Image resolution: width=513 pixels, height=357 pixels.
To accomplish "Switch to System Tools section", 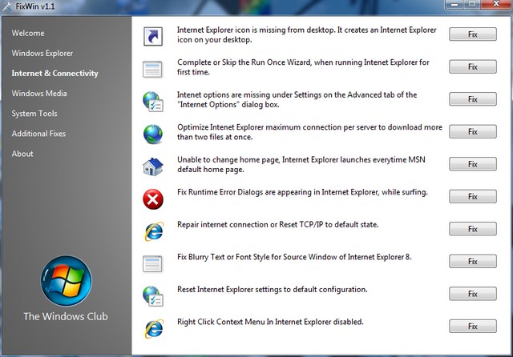I will 34,114.
